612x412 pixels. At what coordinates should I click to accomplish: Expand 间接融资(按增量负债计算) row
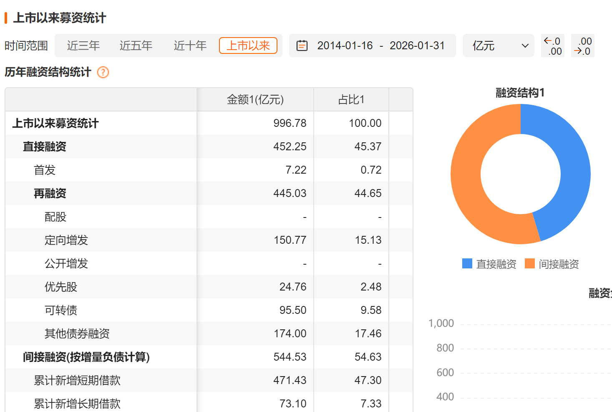(86, 357)
